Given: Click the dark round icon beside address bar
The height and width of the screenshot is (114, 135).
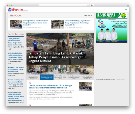Looking at the screenshot, I should (x=92, y=5).
